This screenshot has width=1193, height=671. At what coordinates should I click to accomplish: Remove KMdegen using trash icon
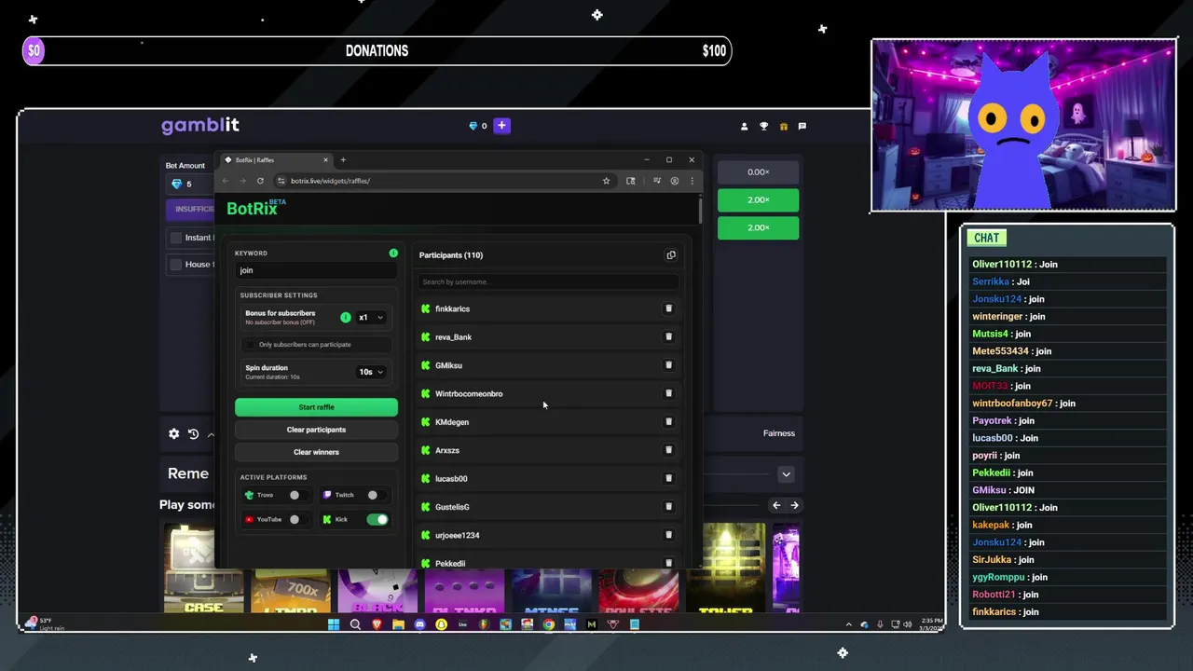click(x=668, y=421)
